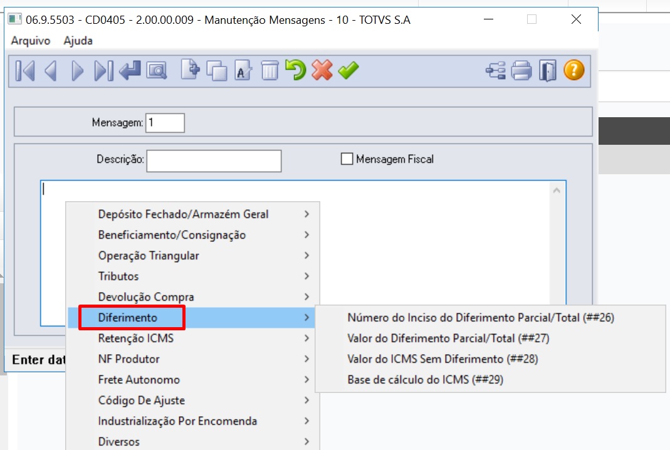This screenshot has width=670, height=450.
Task: Select Beneficiamento/Consignação menu entry
Action: (194, 234)
